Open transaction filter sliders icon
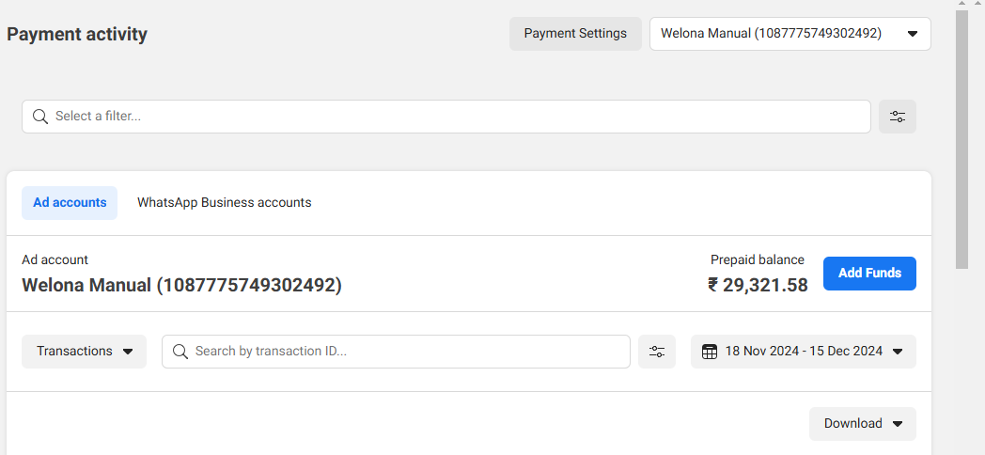 [657, 352]
